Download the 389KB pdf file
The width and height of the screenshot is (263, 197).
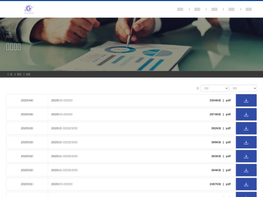(246, 142)
